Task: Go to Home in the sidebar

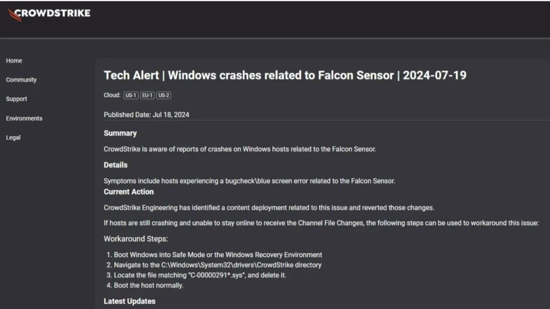Action: (x=14, y=61)
